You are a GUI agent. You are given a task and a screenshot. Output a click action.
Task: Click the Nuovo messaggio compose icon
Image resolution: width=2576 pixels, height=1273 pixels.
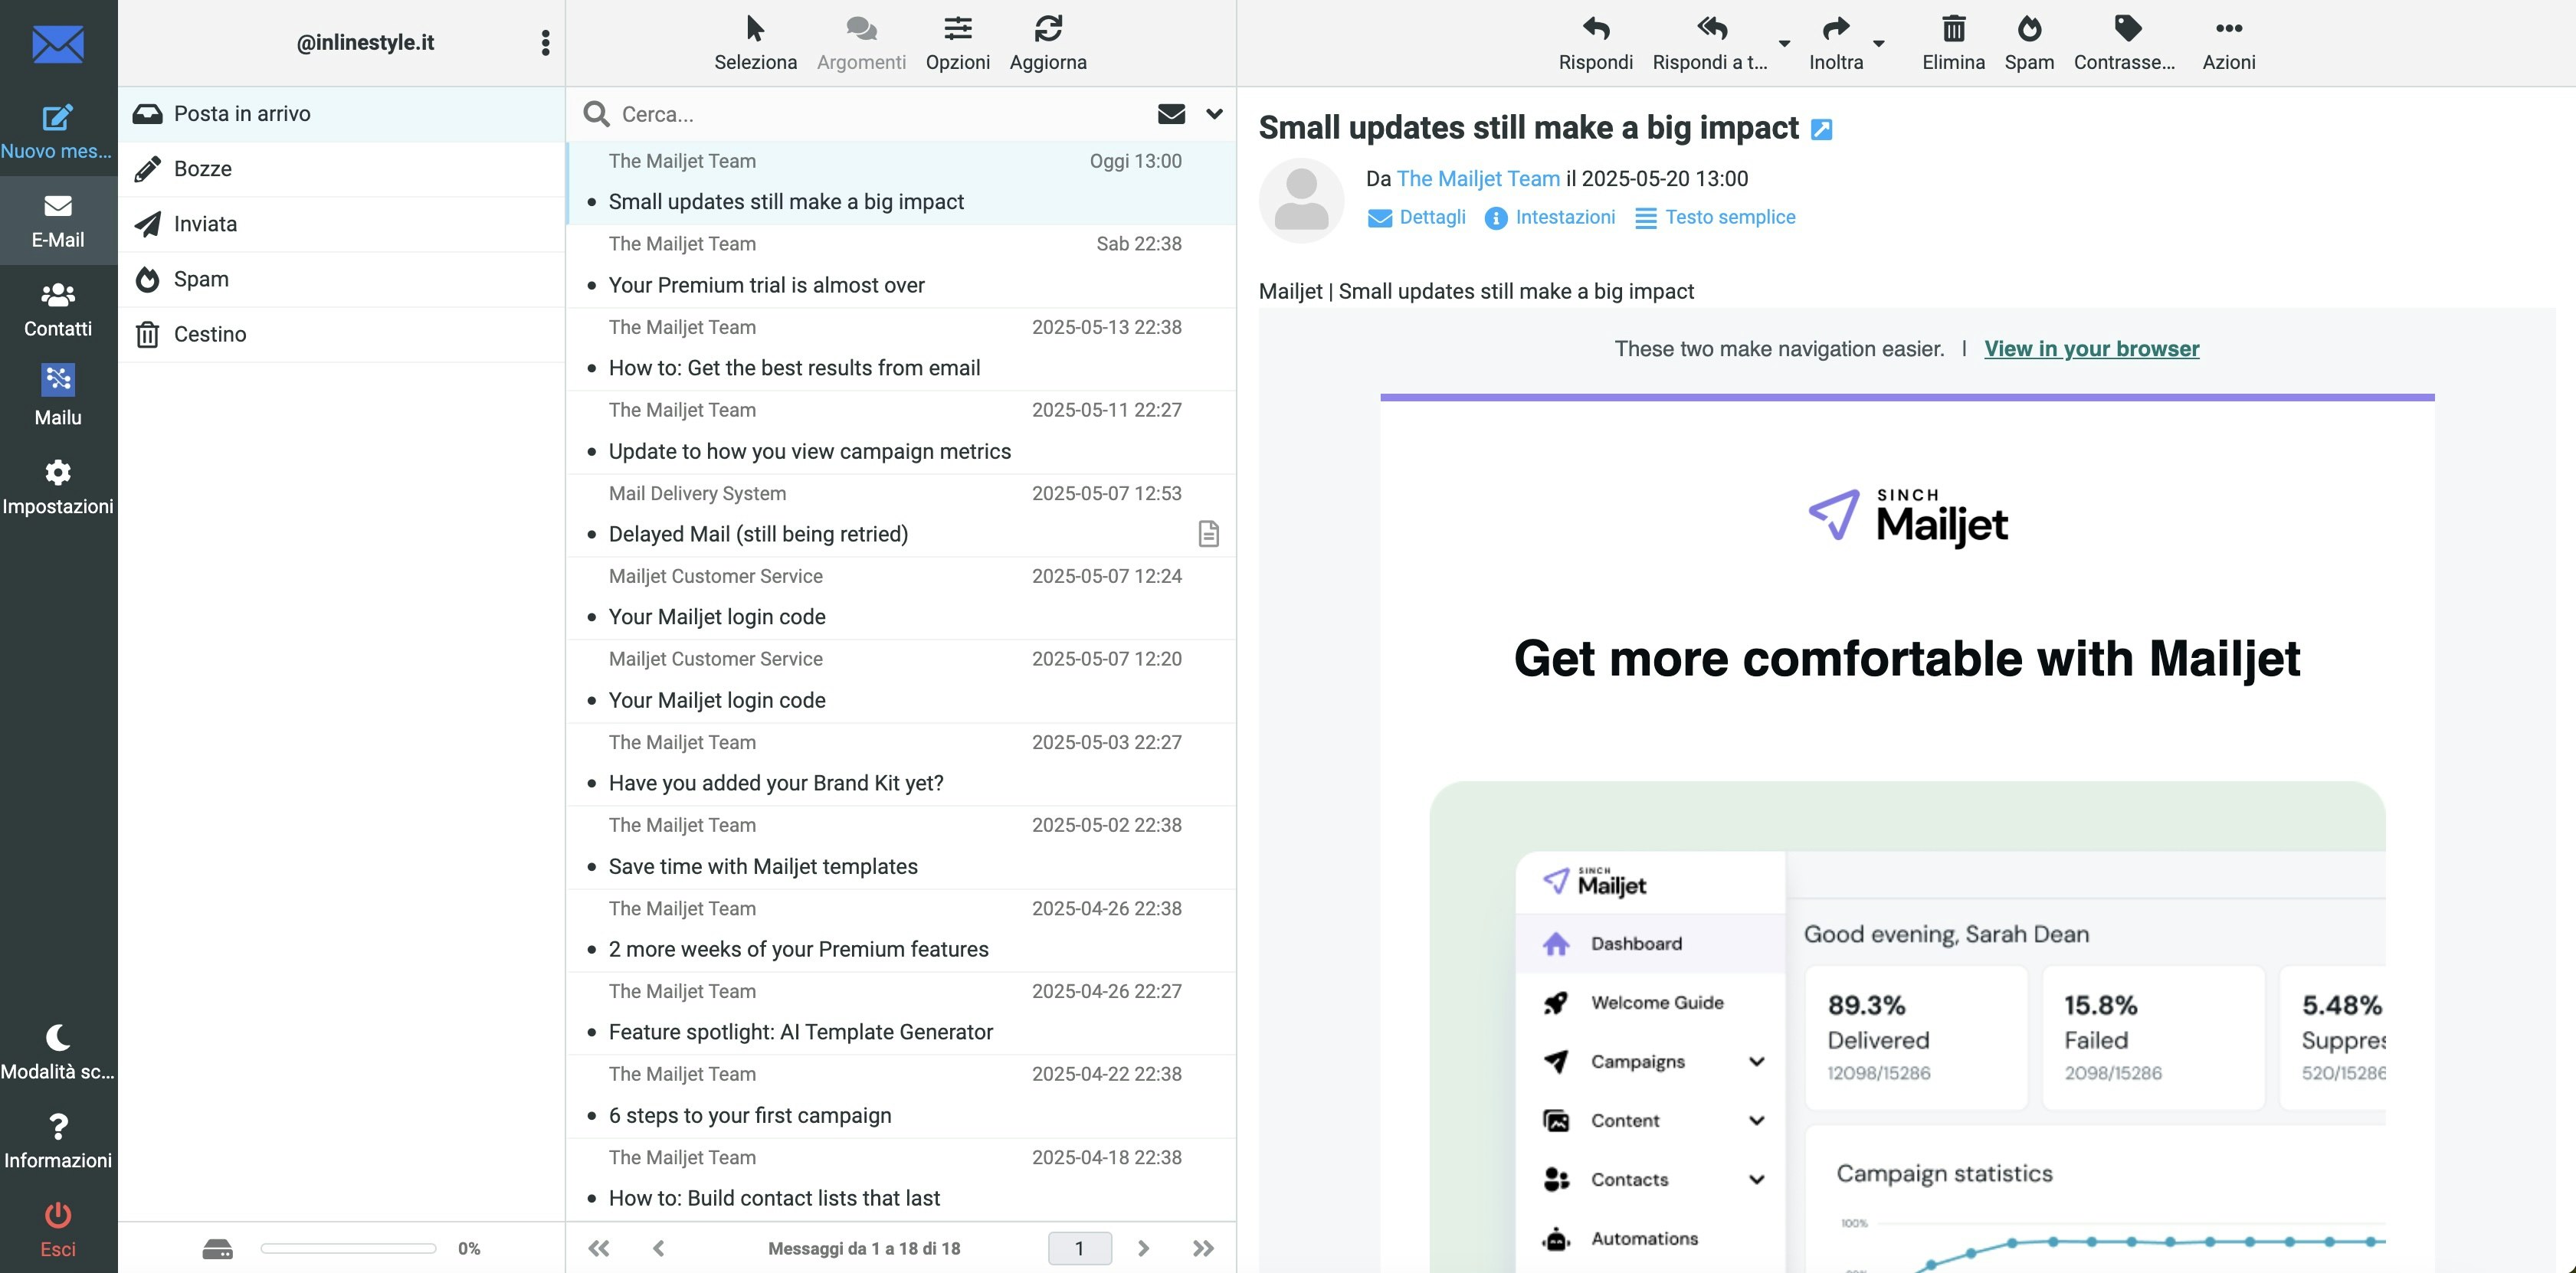point(57,118)
